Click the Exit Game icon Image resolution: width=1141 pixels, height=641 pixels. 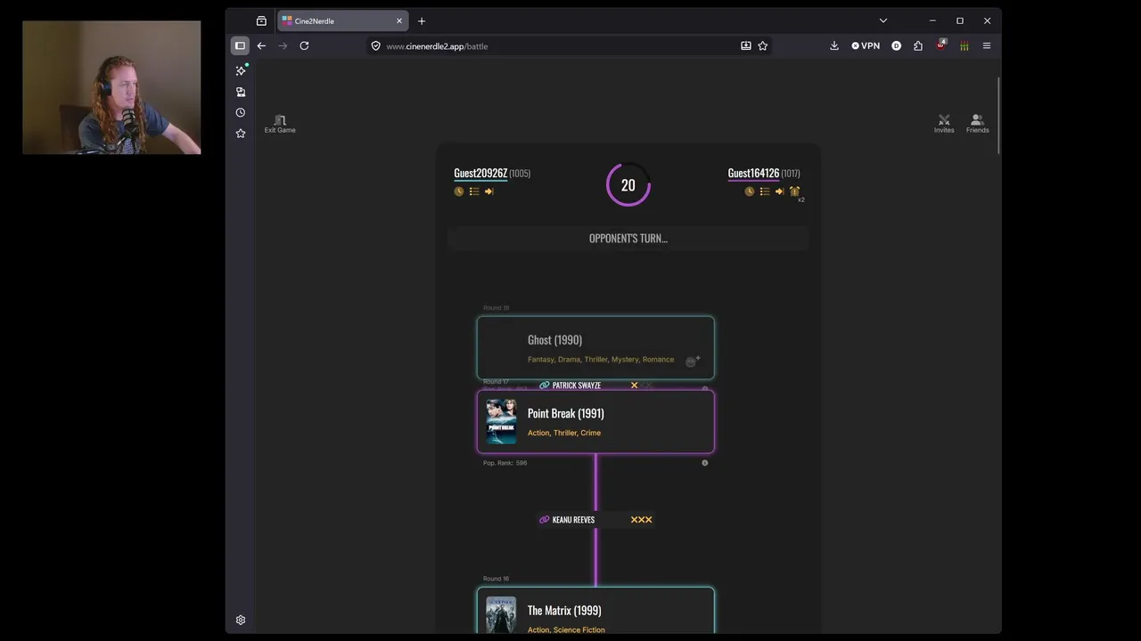[x=280, y=120]
